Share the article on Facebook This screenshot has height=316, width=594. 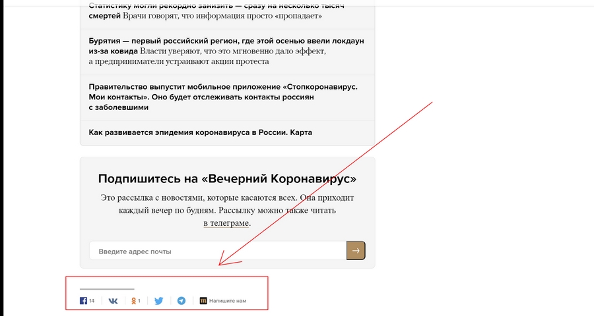tap(84, 301)
